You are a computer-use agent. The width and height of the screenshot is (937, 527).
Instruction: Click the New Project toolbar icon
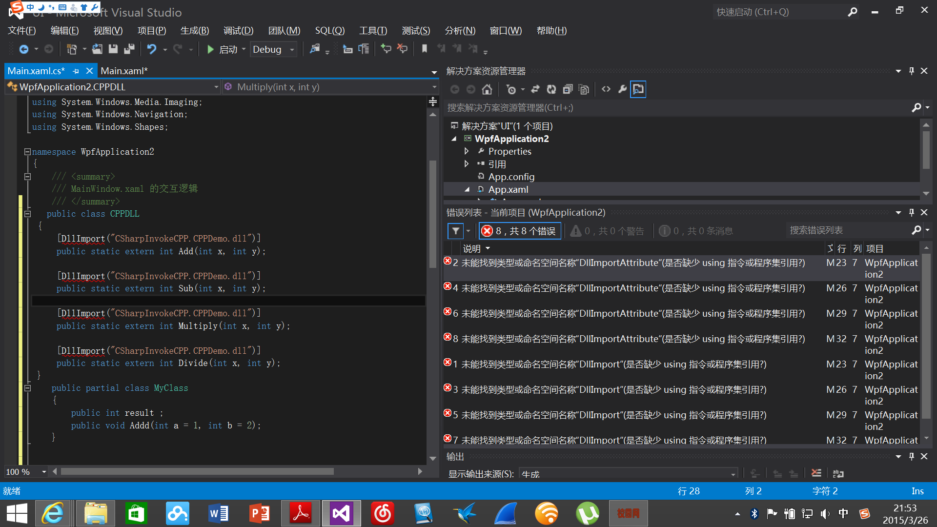(x=72, y=49)
